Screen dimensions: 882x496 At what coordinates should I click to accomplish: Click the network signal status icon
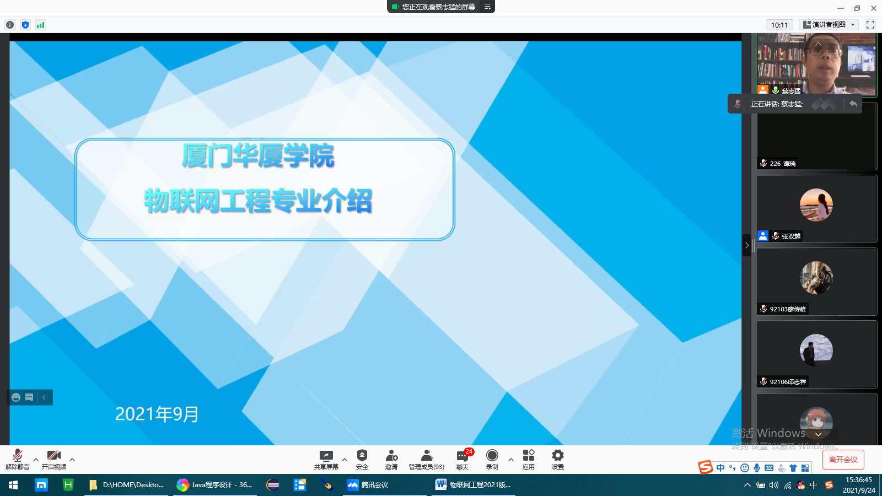click(x=40, y=25)
